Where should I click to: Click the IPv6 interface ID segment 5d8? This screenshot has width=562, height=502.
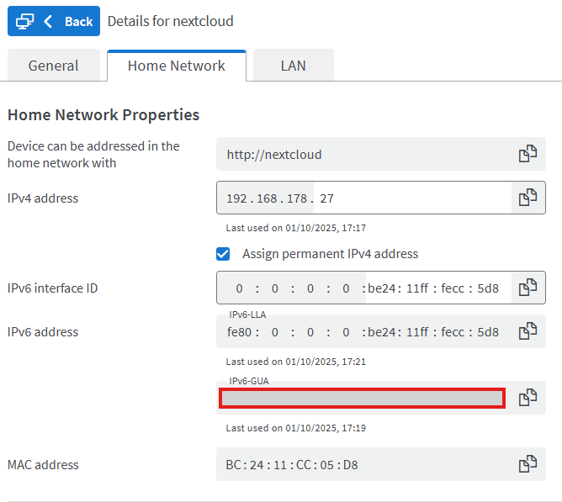487,288
